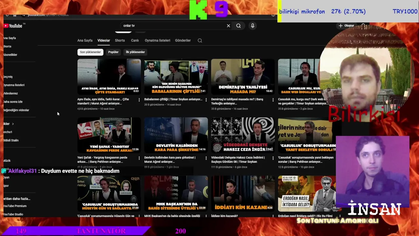
Task: Click the YouTube logo
Action: coord(13,26)
